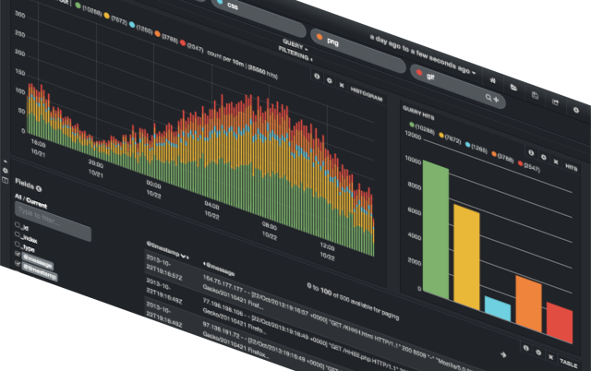Click green bar in Query Hits chart
591x371 pixels.
(x=436, y=230)
